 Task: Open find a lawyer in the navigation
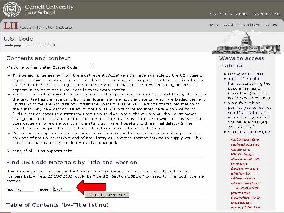pyautogui.click(x=250, y=24)
